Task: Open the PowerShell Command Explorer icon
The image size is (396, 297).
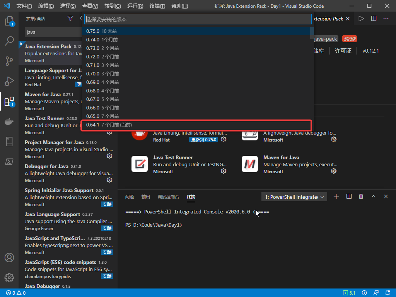Action: pos(9,161)
